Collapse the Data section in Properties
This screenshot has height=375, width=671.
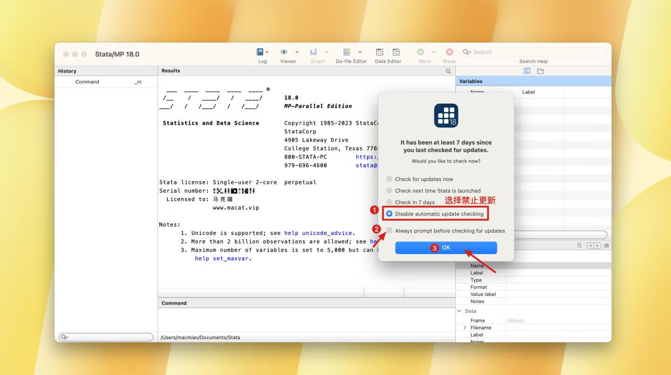click(x=459, y=311)
